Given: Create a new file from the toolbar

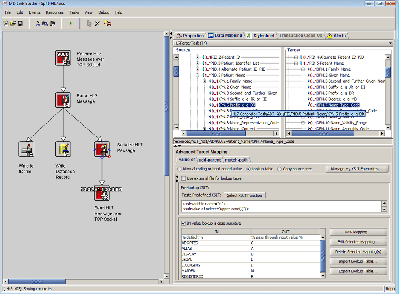Looking at the screenshot, I should point(6,24).
